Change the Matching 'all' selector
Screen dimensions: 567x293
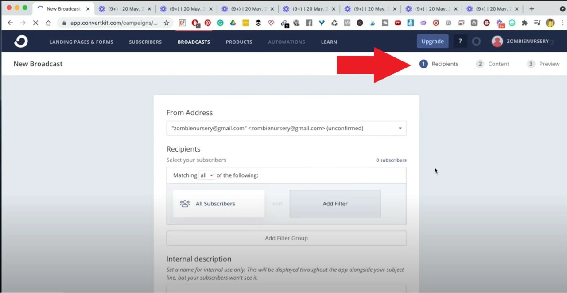tap(206, 175)
